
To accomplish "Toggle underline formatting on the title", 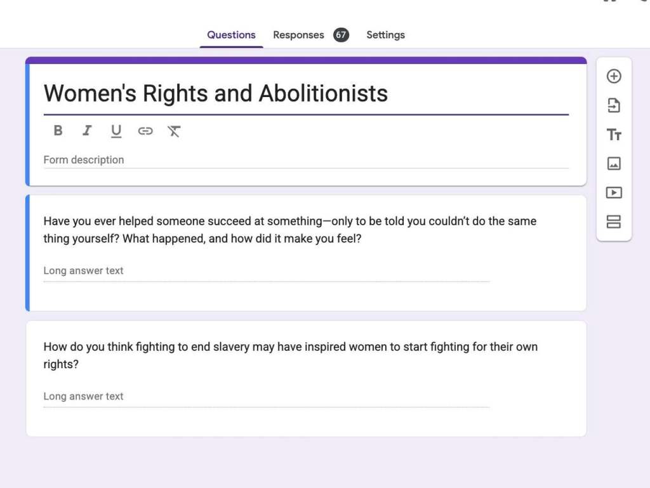I will 116,131.
